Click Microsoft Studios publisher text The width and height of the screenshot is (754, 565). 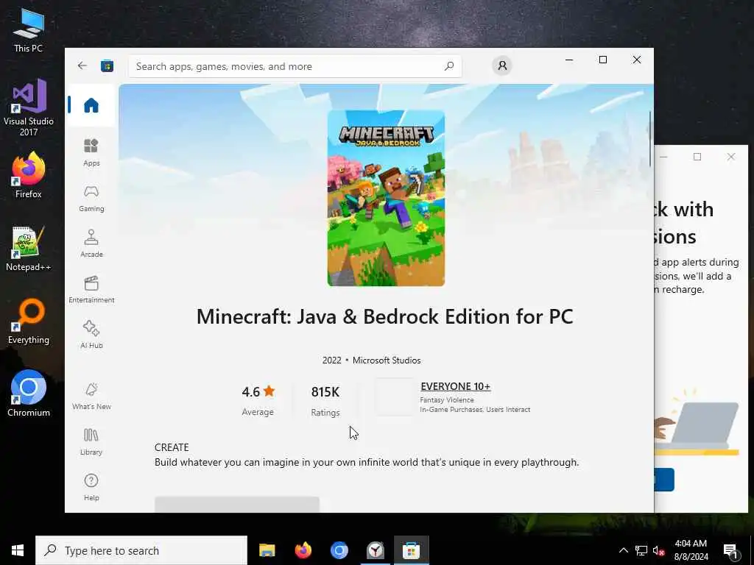click(387, 360)
